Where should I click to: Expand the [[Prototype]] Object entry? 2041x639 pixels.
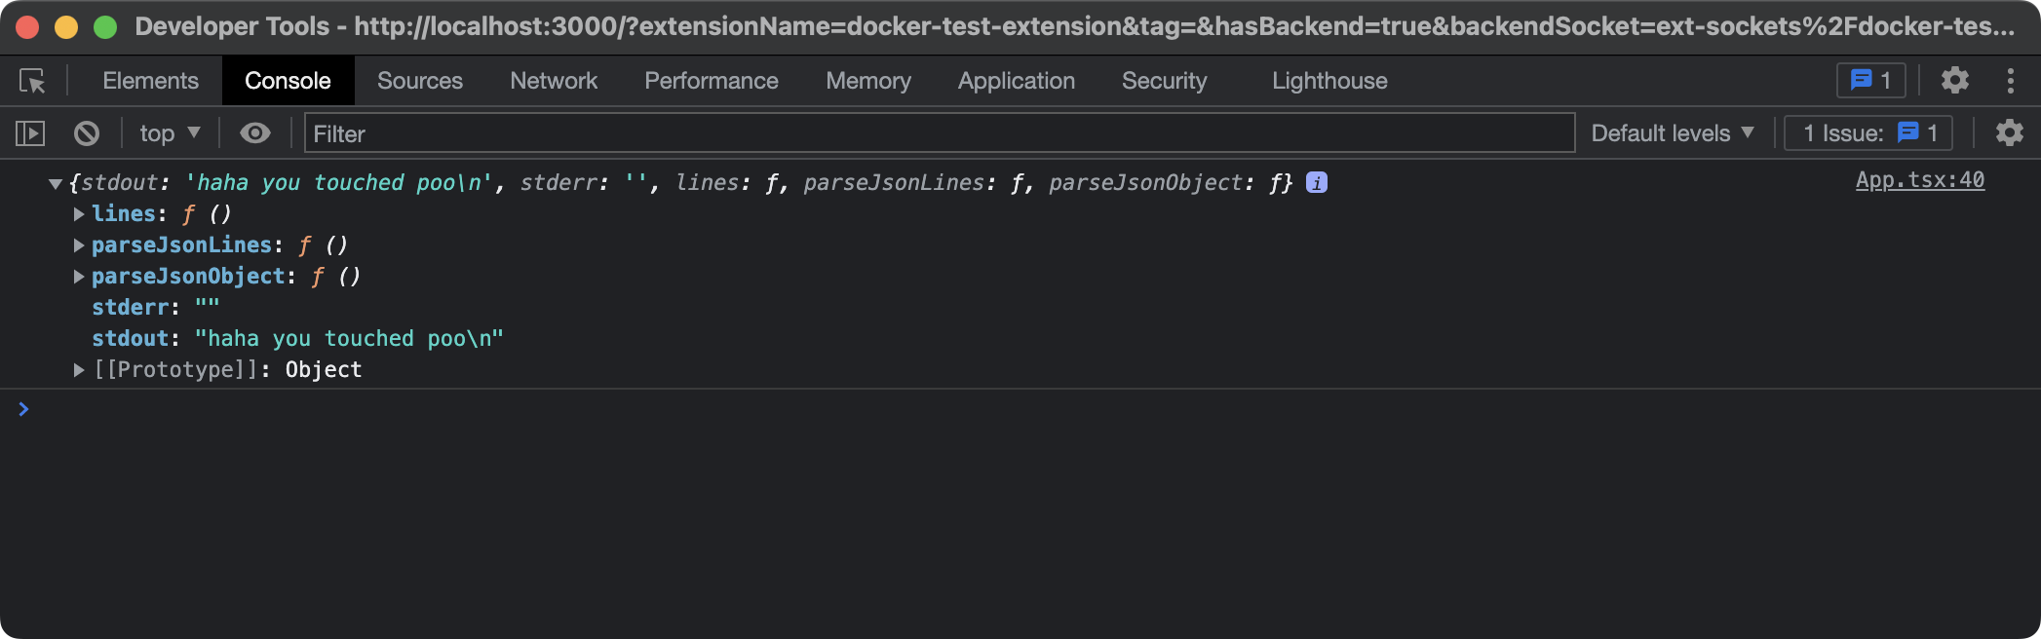[79, 370]
